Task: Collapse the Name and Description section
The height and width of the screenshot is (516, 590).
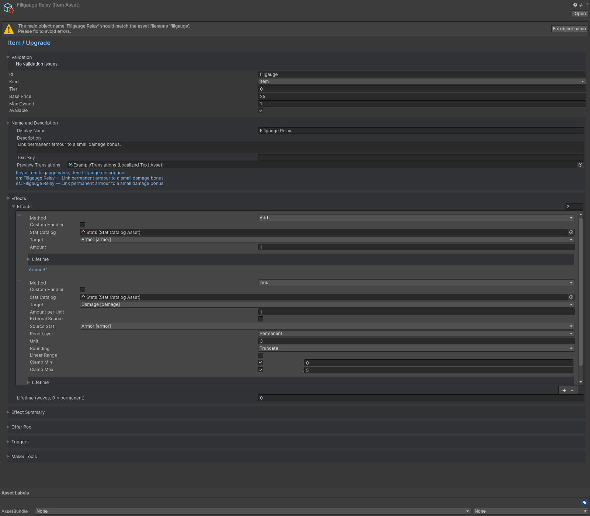Action: pyautogui.click(x=8, y=123)
